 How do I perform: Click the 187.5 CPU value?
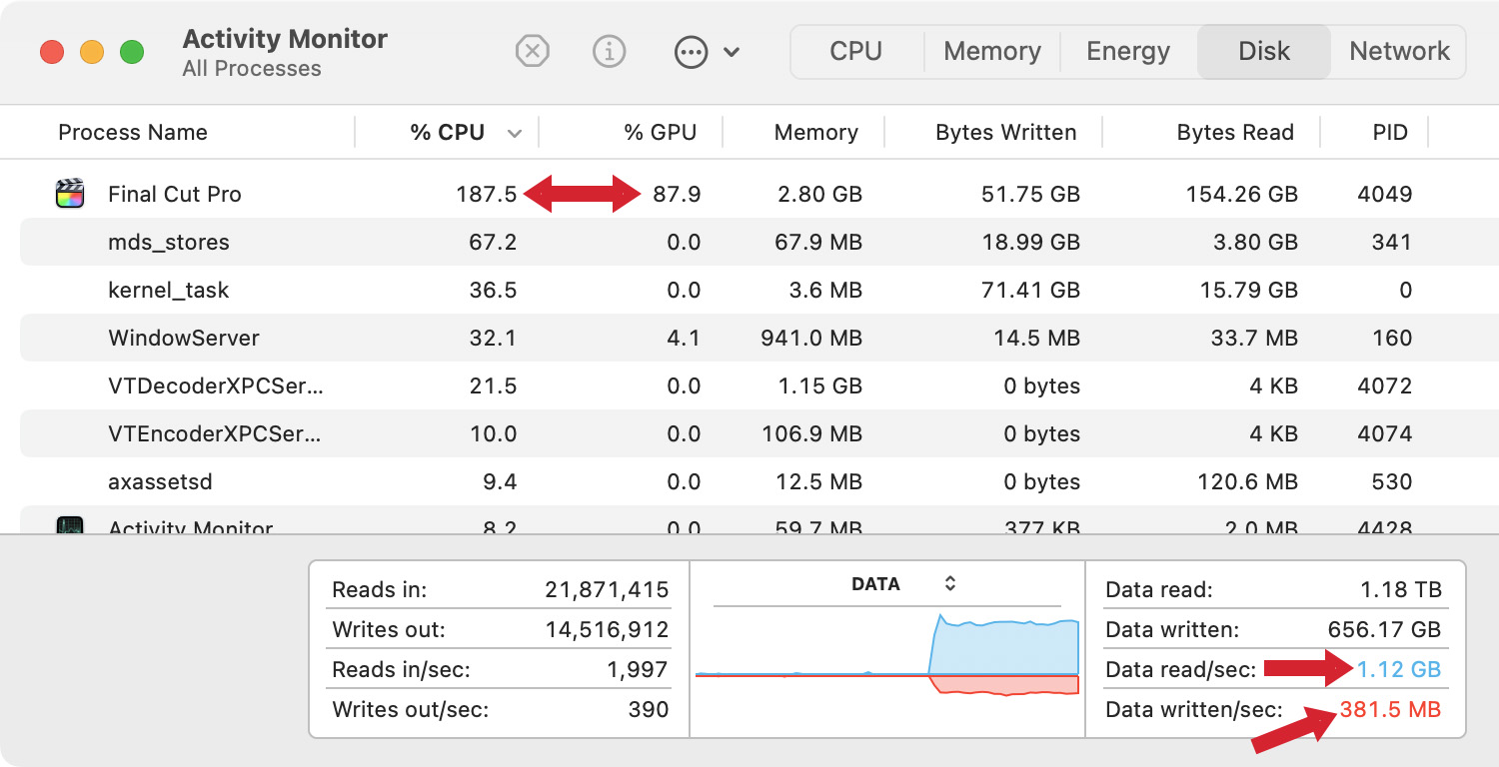pos(487,194)
